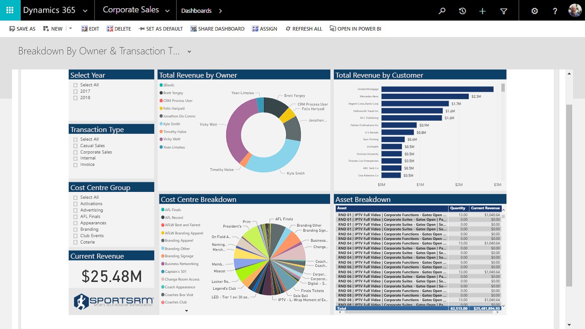The width and height of the screenshot is (585, 329).
Task: Select Vicky Watt in owner legend
Action: point(171,139)
